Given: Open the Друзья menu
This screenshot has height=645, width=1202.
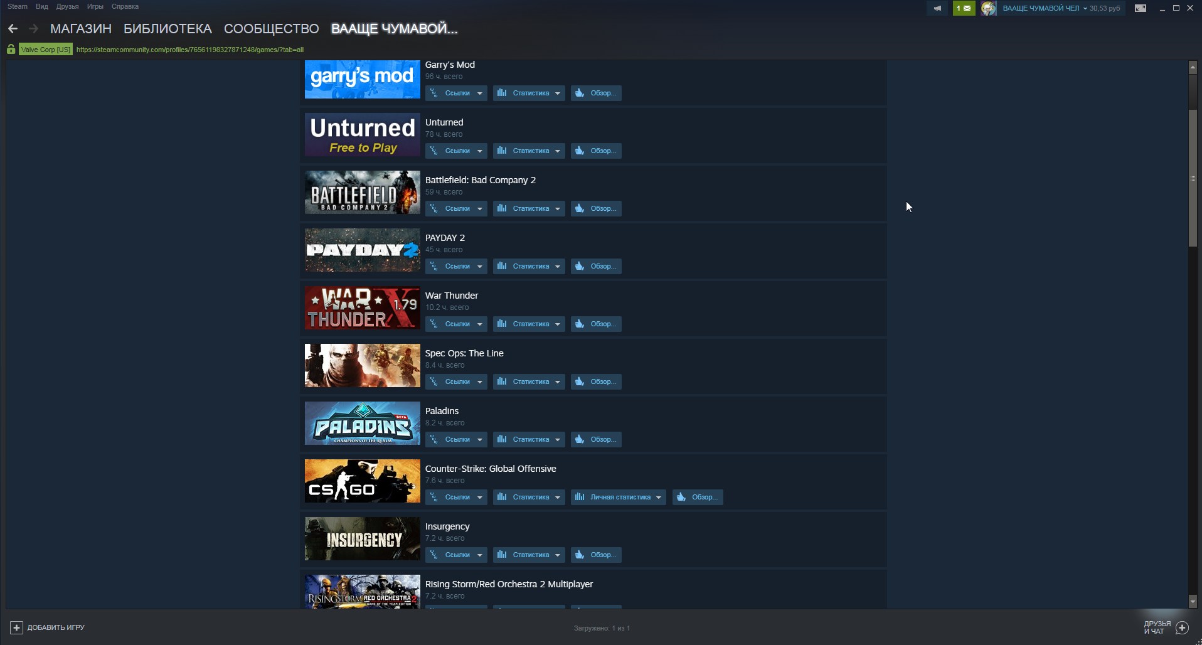Looking at the screenshot, I should click(67, 6).
